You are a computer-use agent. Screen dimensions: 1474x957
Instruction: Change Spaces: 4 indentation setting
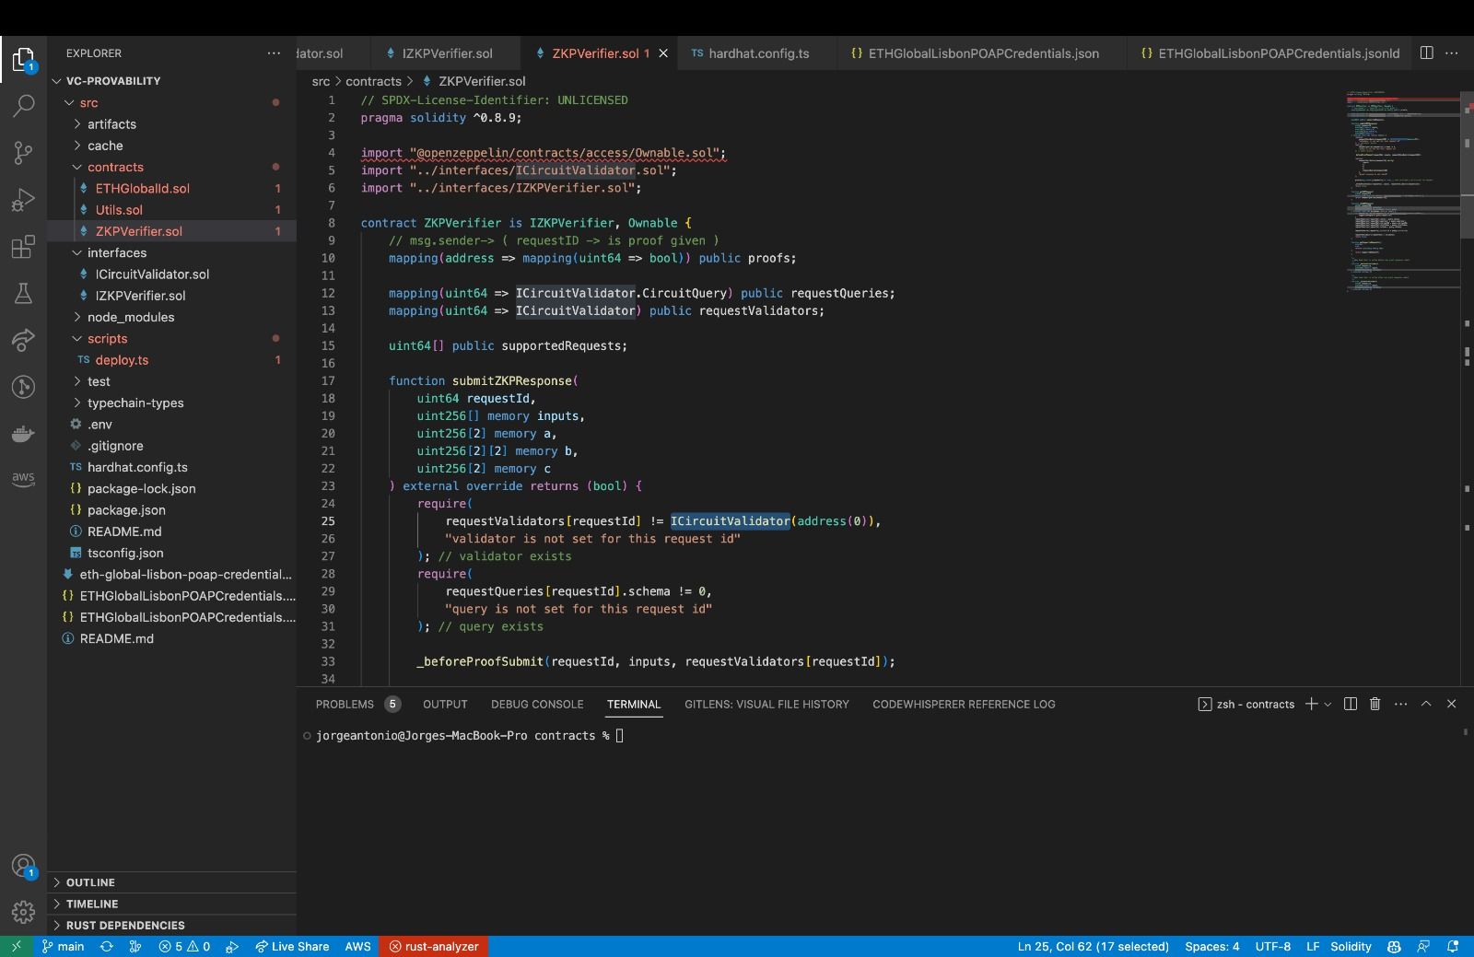coord(1211,946)
